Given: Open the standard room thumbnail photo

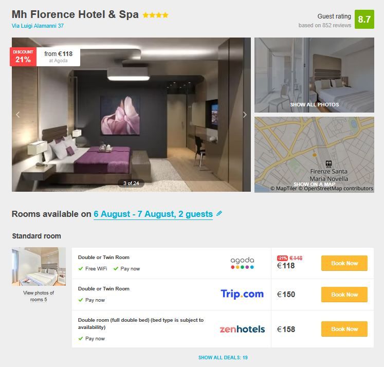Looking at the screenshot, I should (x=39, y=266).
